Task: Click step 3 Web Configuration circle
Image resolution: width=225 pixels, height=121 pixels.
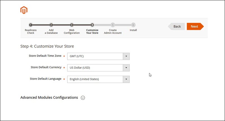Action: click(x=72, y=25)
